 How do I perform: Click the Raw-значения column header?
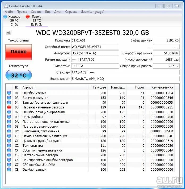[160, 87]
